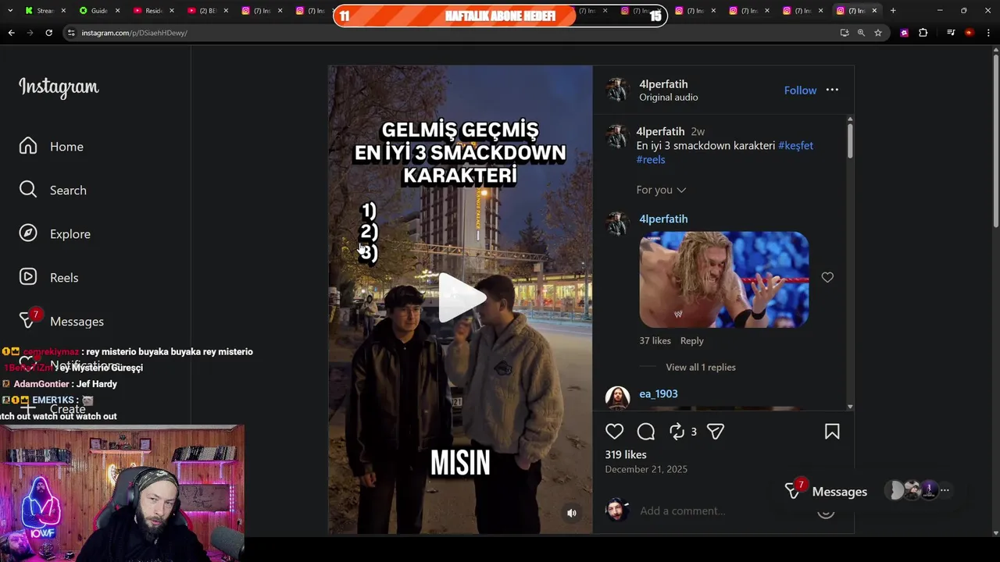Open the browser zoom magnifier icon
1000x562 pixels.
click(x=861, y=33)
